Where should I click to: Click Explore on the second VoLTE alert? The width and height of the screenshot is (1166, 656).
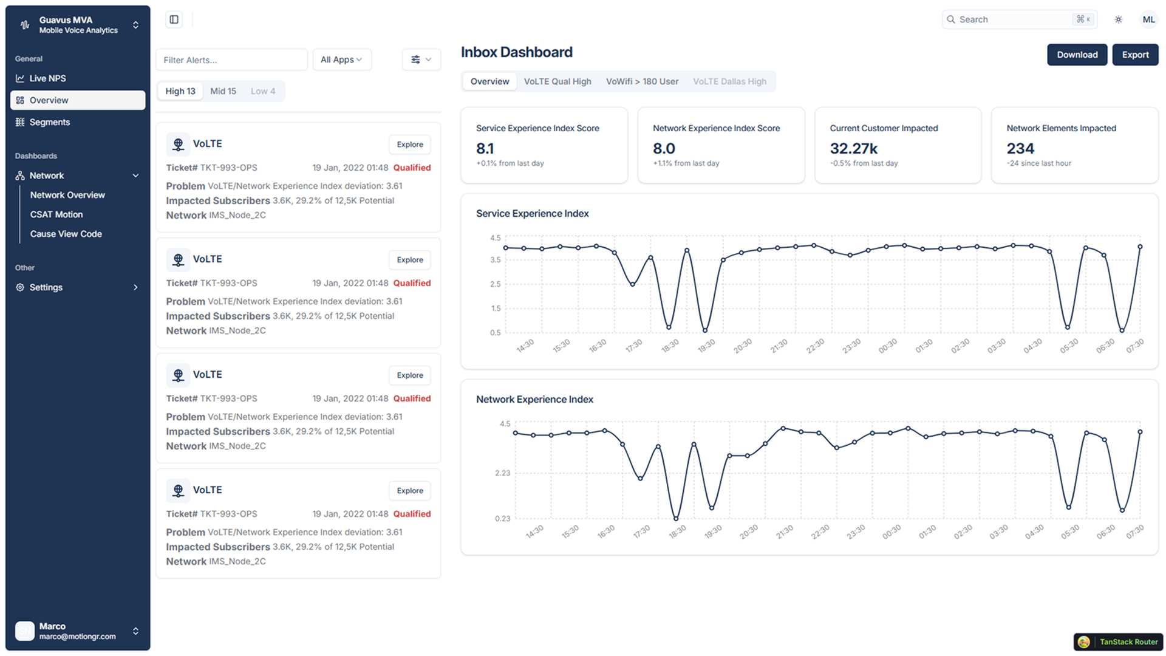click(409, 260)
